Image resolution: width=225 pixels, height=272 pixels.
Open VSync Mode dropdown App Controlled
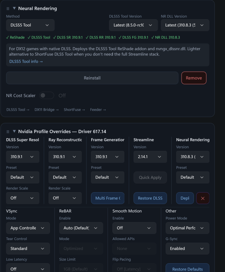coord(28,228)
